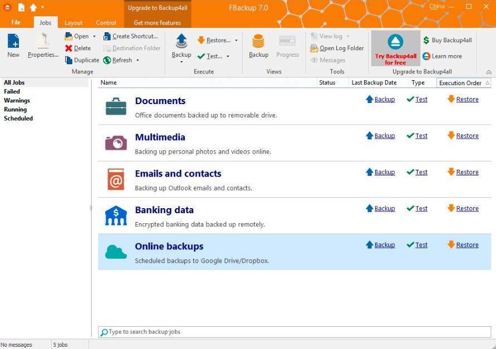Expand the Restore dropdown arrow in the ribbon

236,41
